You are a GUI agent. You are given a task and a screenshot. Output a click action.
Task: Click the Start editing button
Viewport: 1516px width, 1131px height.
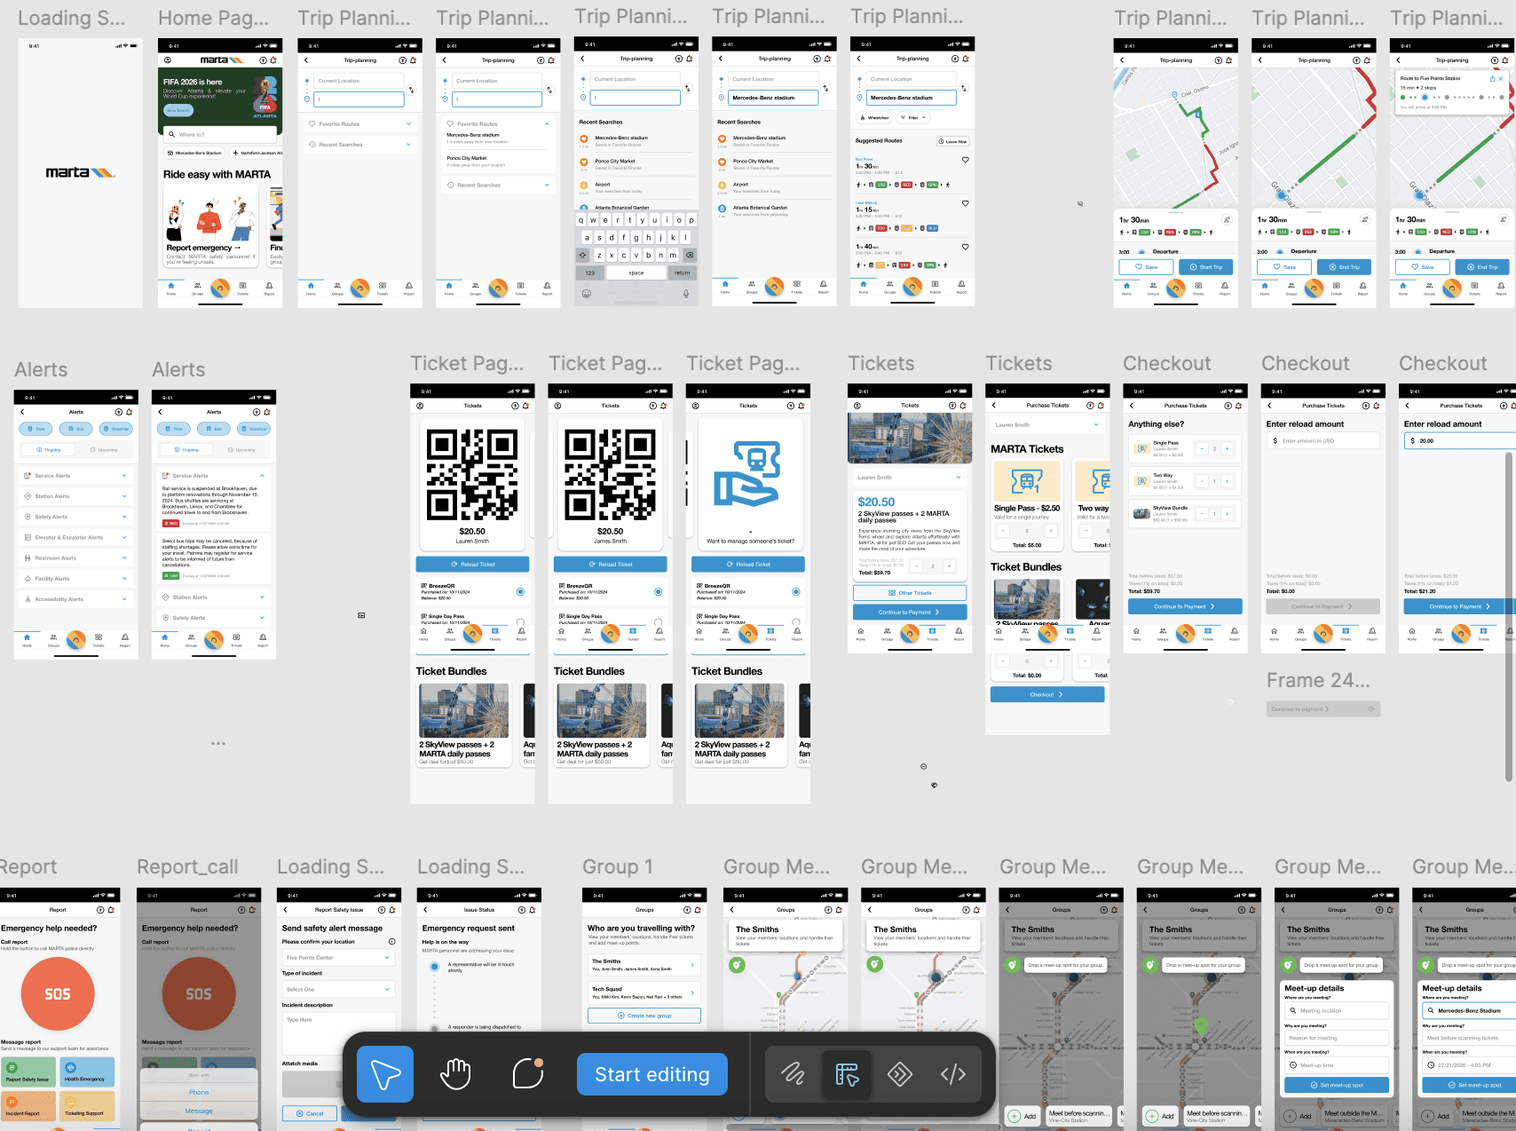tap(652, 1074)
